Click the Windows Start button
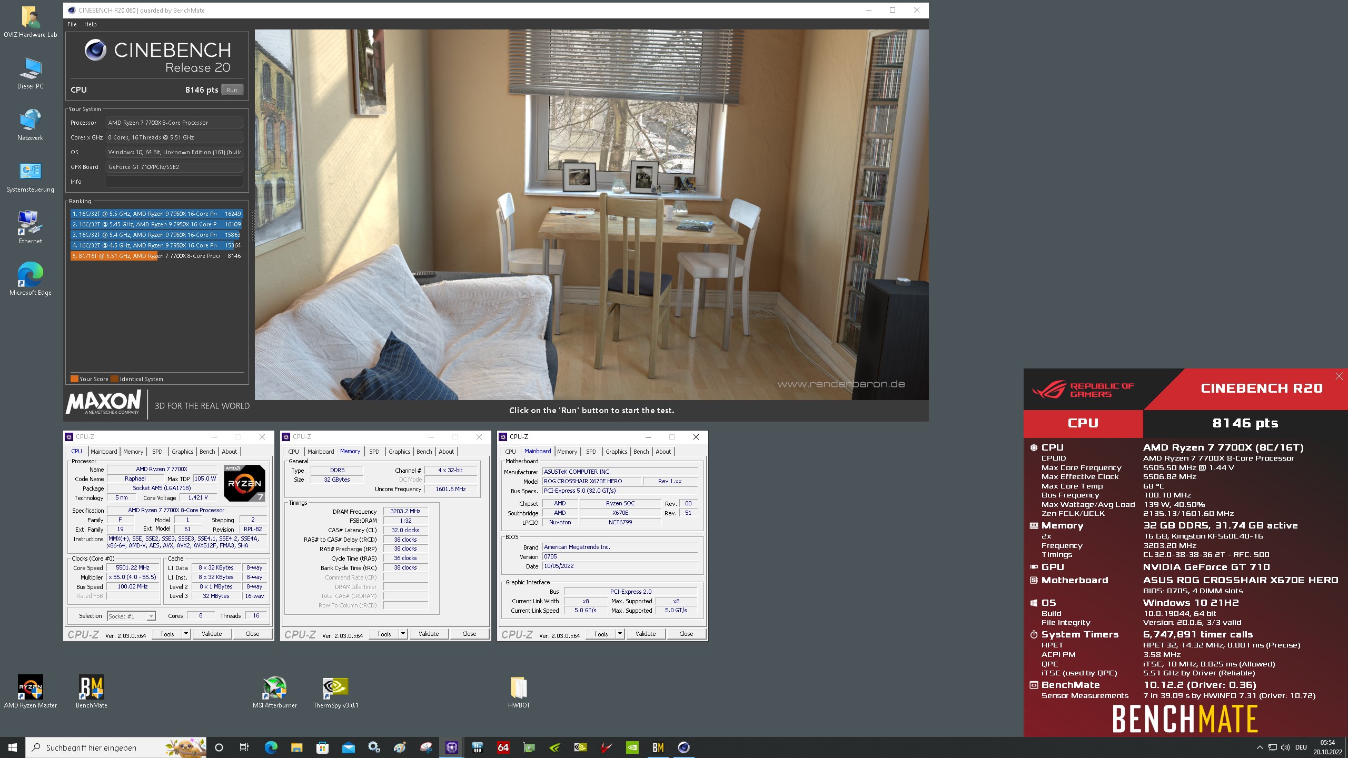 click(13, 747)
